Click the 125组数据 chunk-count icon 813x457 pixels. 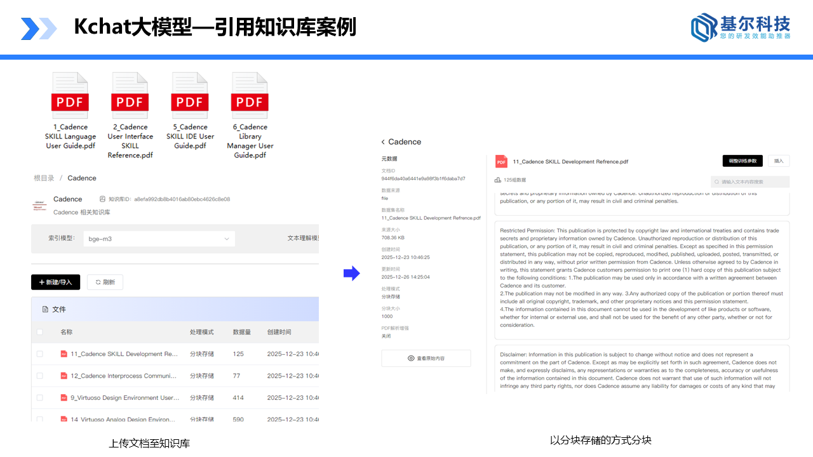click(498, 180)
